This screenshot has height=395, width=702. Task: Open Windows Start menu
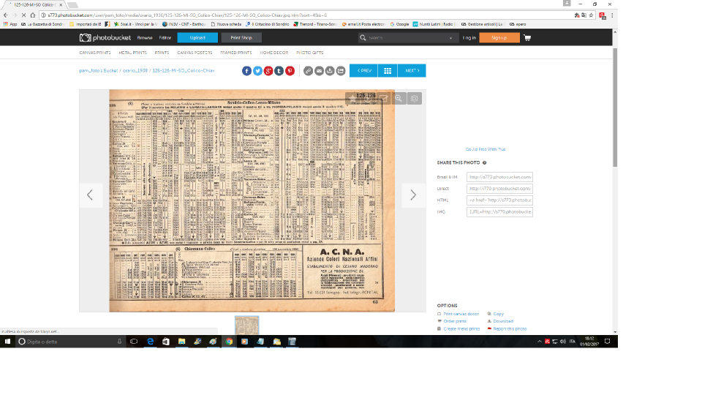(7, 342)
